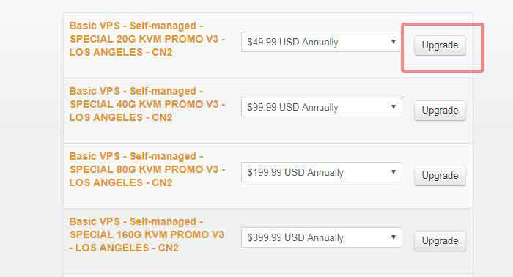Click the arrow on the $399.99 dropdown

[x=394, y=237]
